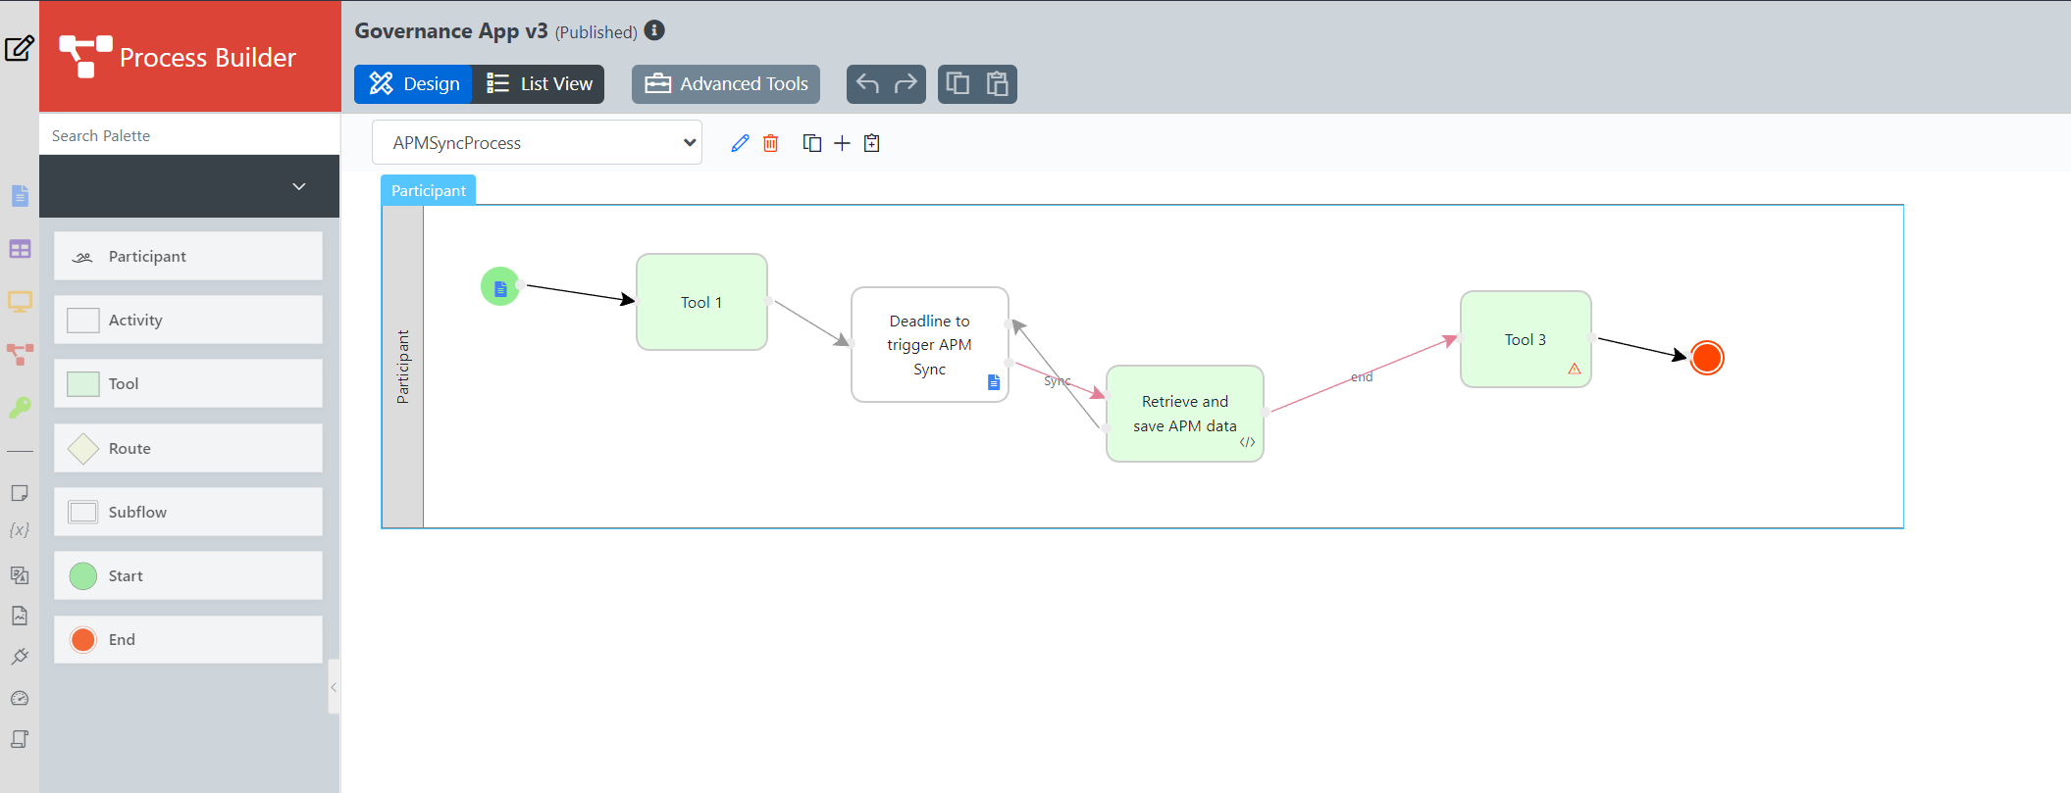Click the {x} variables icon in the left sidebar
This screenshot has width=2071, height=793.
20,530
